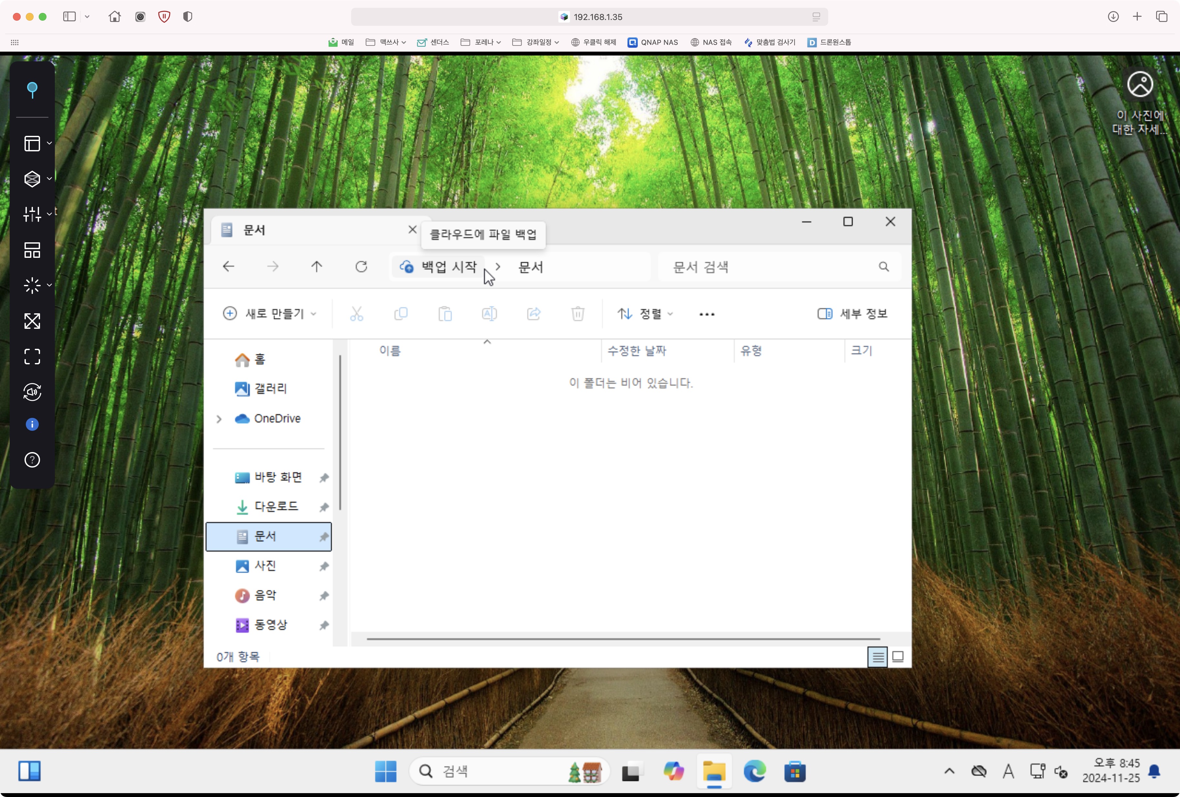Click the 백업 시작 button
The width and height of the screenshot is (1180, 797).
click(439, 267)
